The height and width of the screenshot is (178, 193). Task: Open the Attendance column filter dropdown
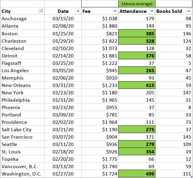point(152,11)
